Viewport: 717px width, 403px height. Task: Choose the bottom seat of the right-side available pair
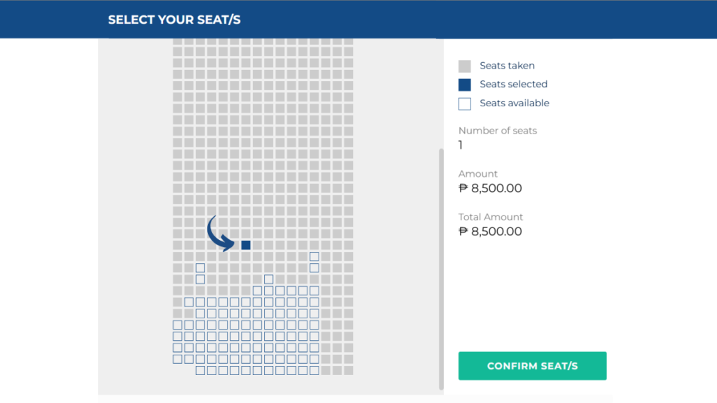click(314, 268)
